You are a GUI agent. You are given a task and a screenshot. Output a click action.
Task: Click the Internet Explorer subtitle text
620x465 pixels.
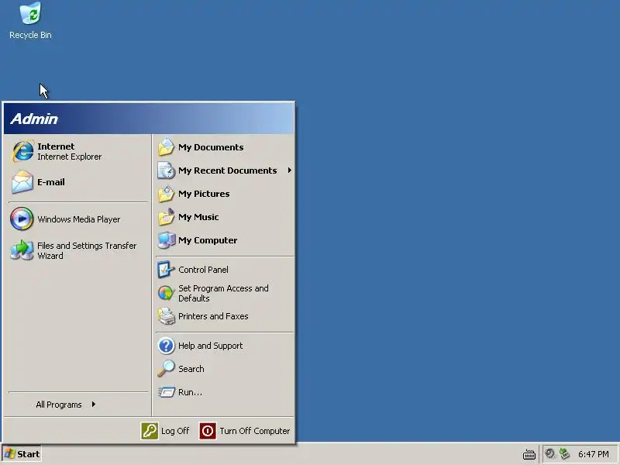tap(69, 157)
